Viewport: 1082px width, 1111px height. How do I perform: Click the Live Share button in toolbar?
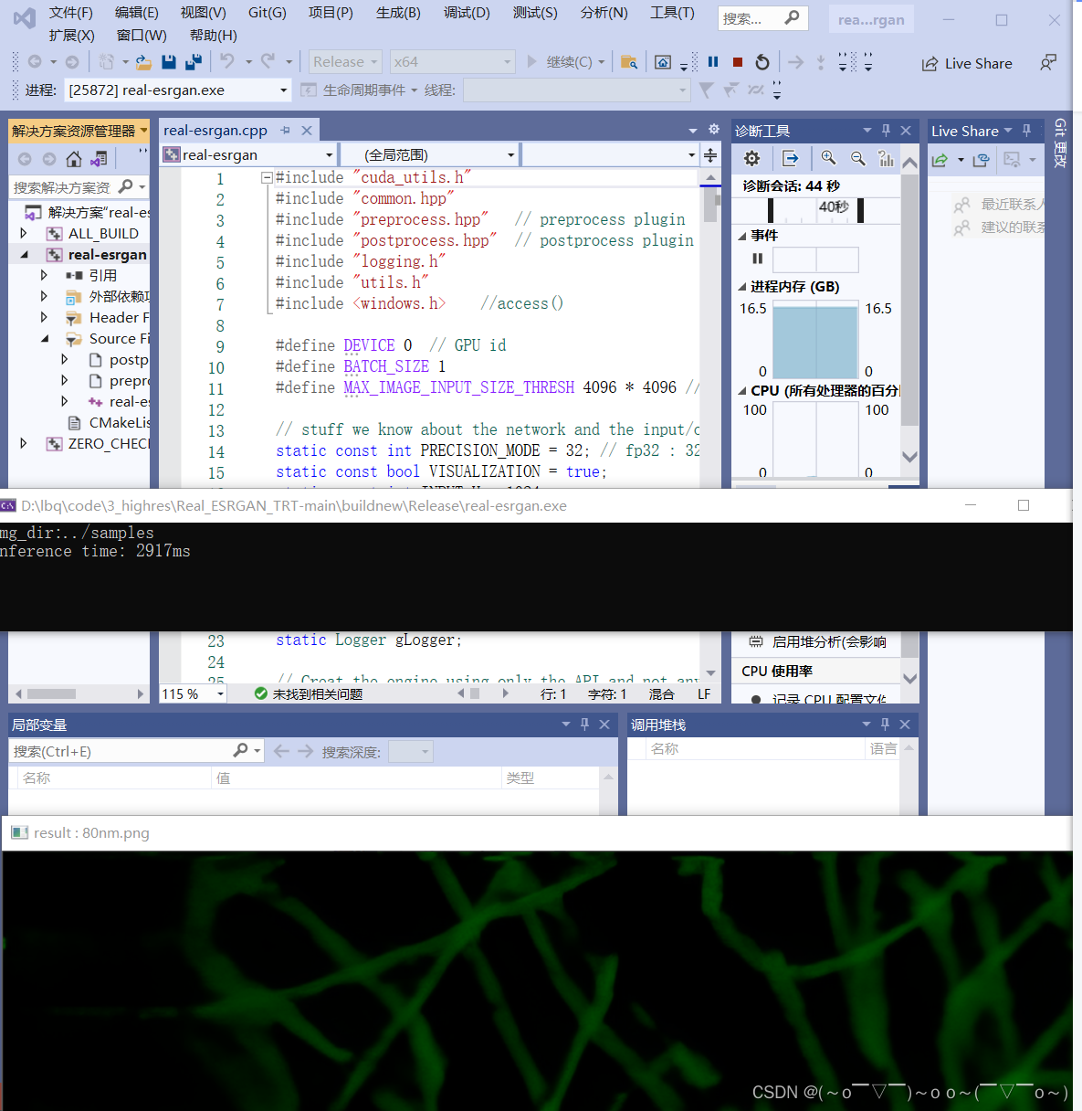pyautogui.click(x=967, y=63)
